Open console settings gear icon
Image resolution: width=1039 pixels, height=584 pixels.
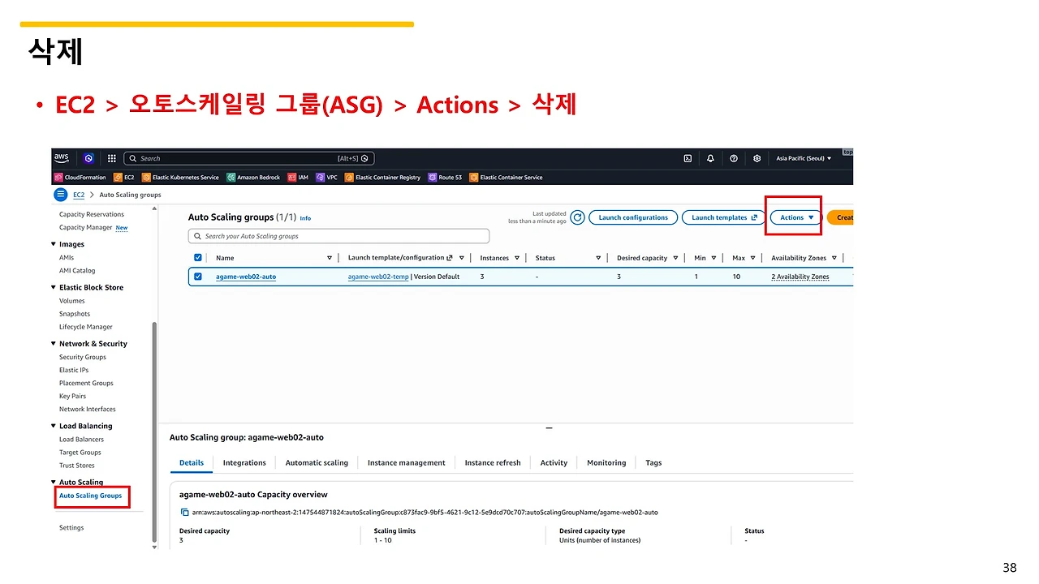pos(757,159)
